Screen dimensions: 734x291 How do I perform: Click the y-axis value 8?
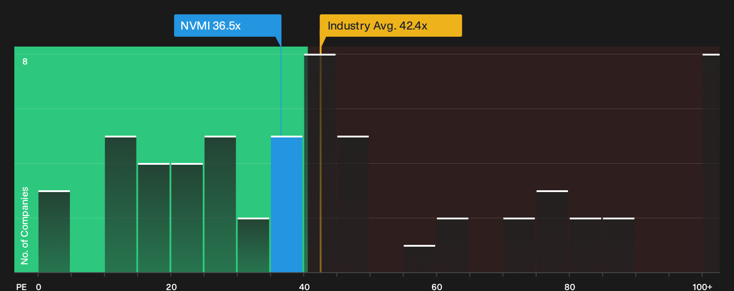pyautogui.click(x=25, y=61)
